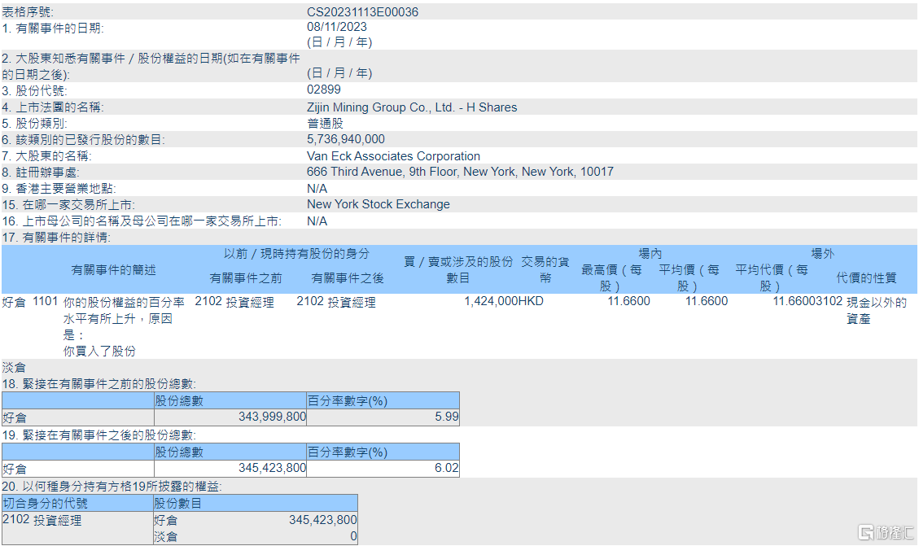919x546 pixels.
Task: Click label 3. 股份代號
Action: pos(34,91)
